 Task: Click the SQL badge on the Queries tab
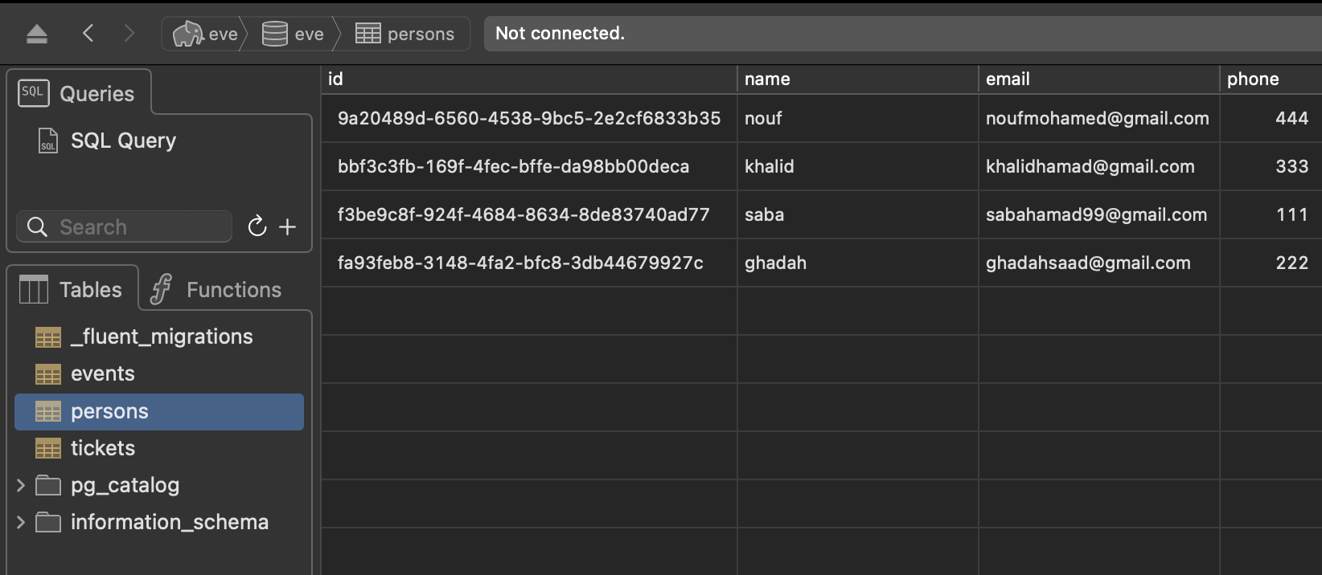pos(33,92)
